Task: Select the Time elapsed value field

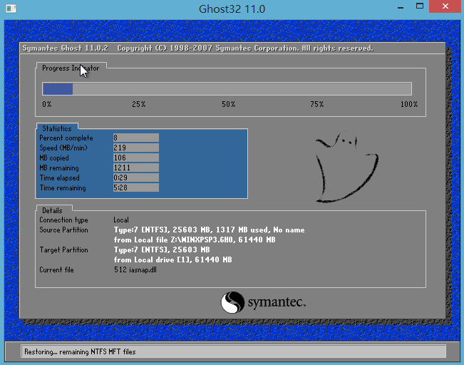Action: click(x=135, y=178)
